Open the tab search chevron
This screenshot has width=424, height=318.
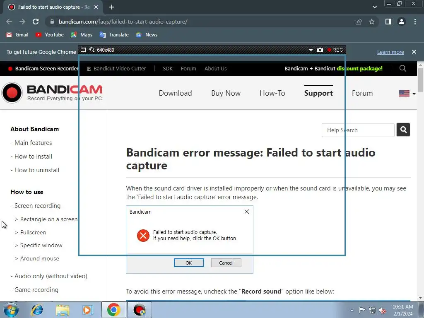point(374,7)
